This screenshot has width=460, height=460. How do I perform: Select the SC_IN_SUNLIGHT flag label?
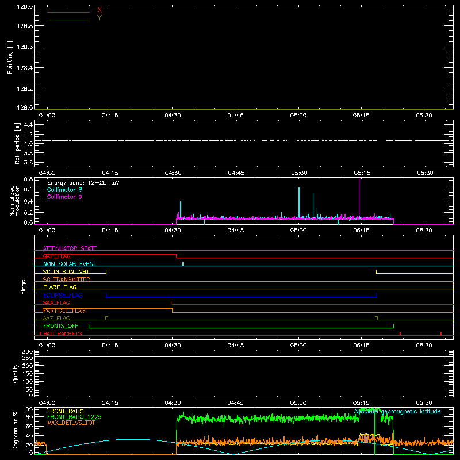click(x=66, y=271)
